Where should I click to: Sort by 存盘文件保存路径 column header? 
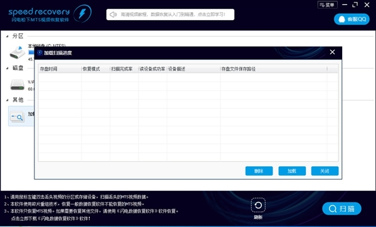click(x=274, y=69)
